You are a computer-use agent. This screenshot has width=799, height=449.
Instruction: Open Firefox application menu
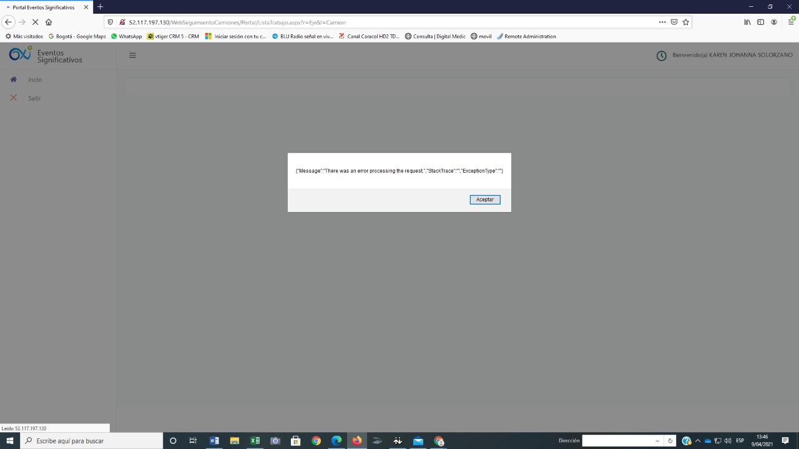click(790, 22)
